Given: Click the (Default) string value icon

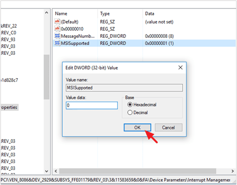Looking at the screenshot, I should pos(57,22).
